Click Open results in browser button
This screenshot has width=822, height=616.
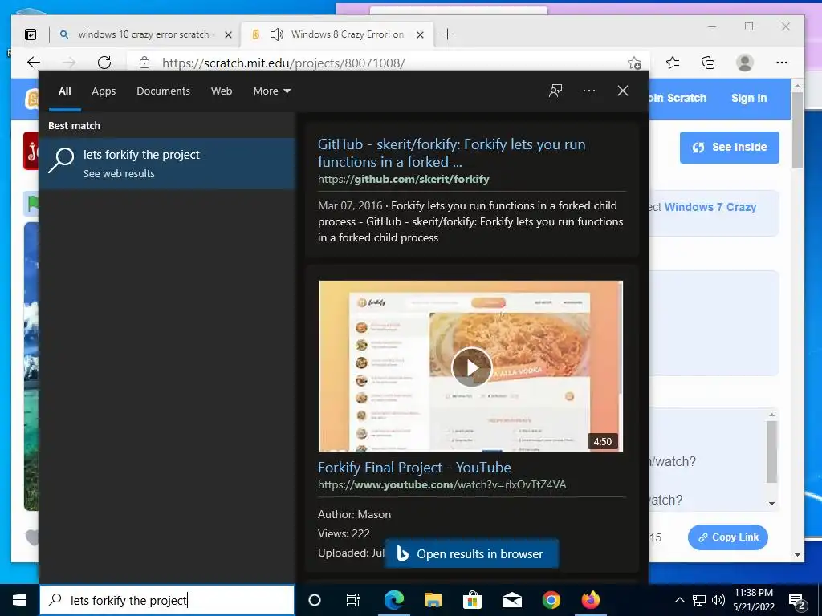coord(471,553)
